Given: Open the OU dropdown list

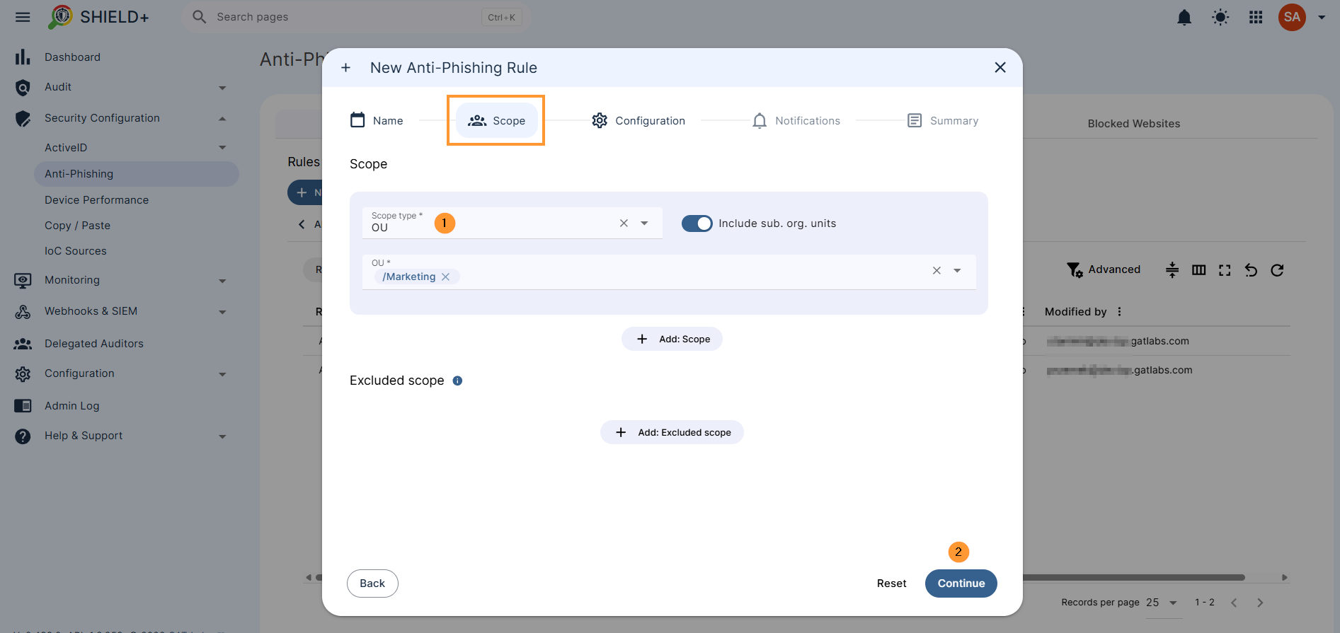Looking at the screenshot, I should (957, 270).
